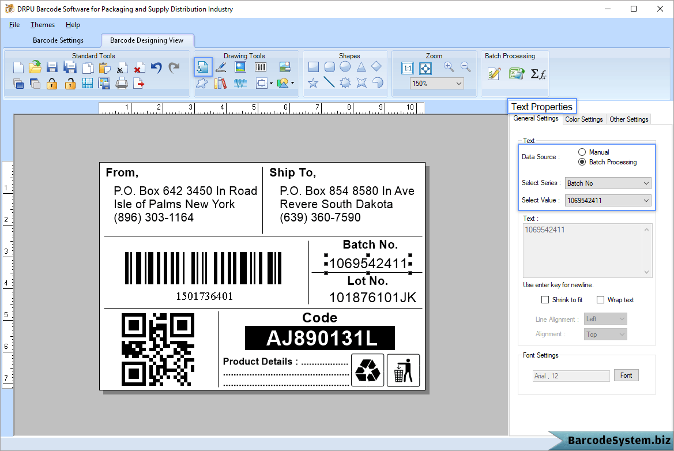Cut the selected object

point(122,68)
